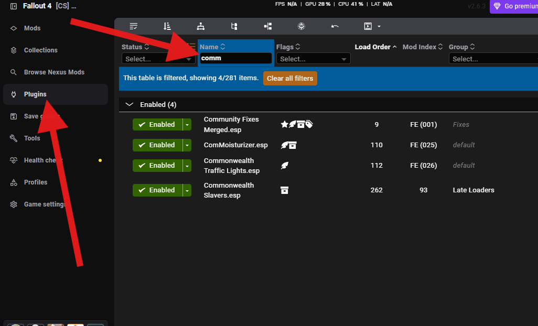Sort the table by Load Order
Screen dimensions: 538x326
[375, 47]
